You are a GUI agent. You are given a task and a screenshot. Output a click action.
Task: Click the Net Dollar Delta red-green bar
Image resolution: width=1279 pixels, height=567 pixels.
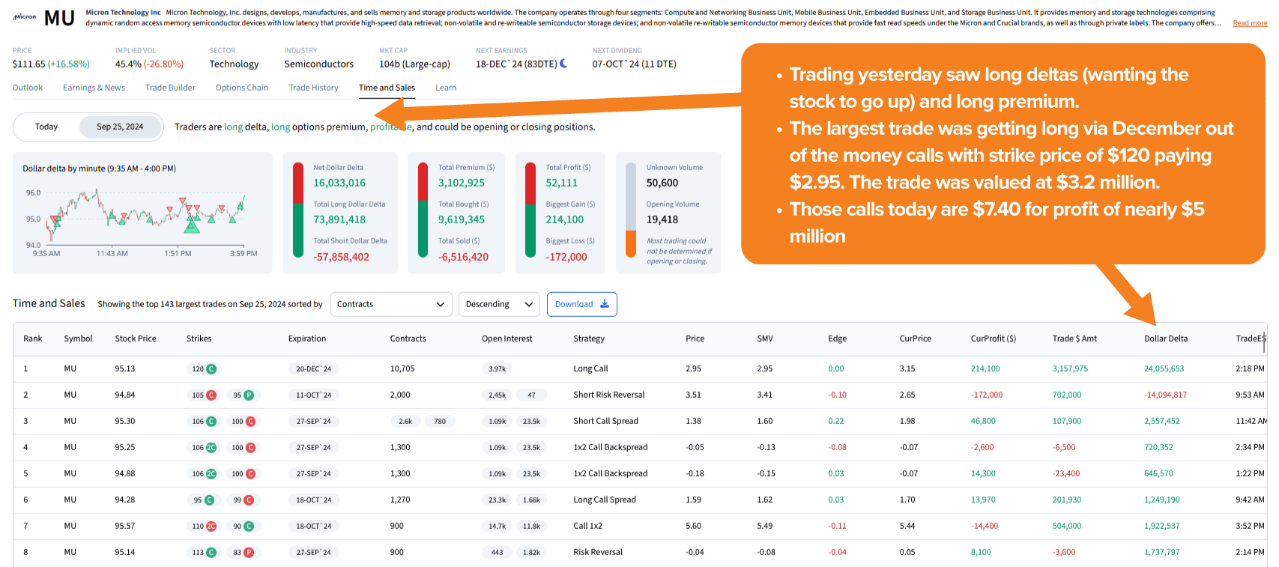pos(298,211)
